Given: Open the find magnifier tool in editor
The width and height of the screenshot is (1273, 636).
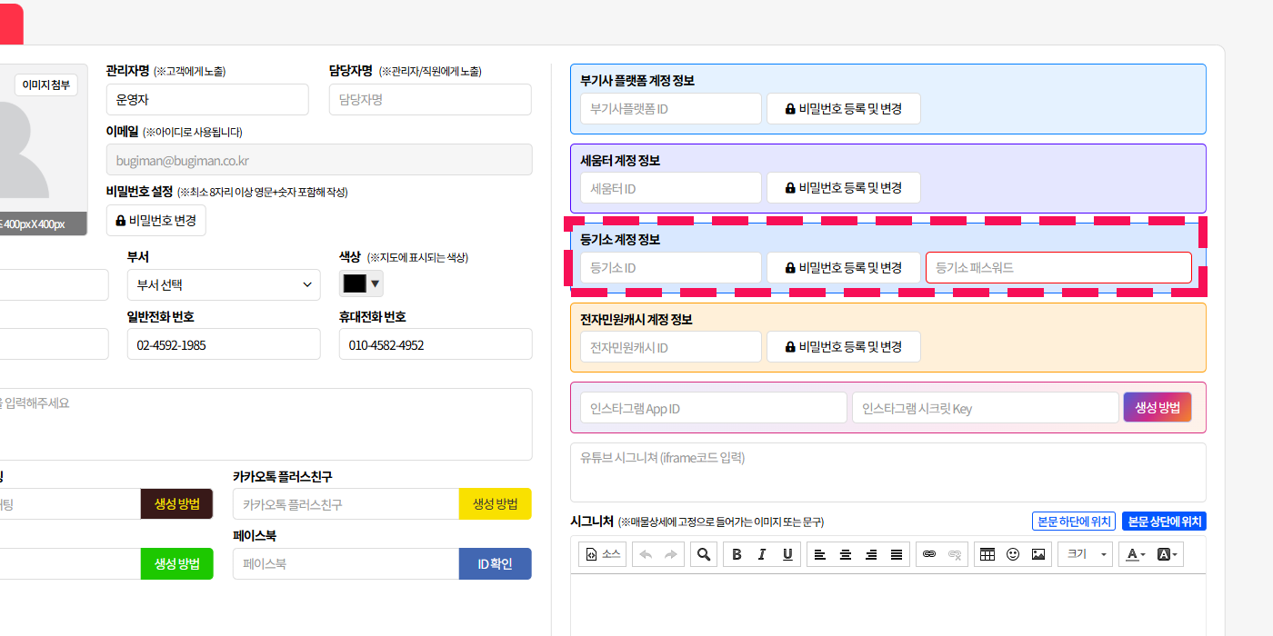Looking at the screenshot, I should 703,554.
